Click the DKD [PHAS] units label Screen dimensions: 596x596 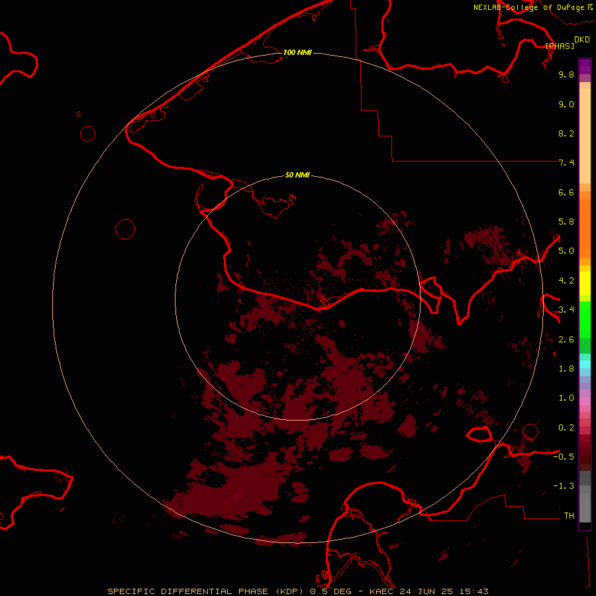pos(568,42)
